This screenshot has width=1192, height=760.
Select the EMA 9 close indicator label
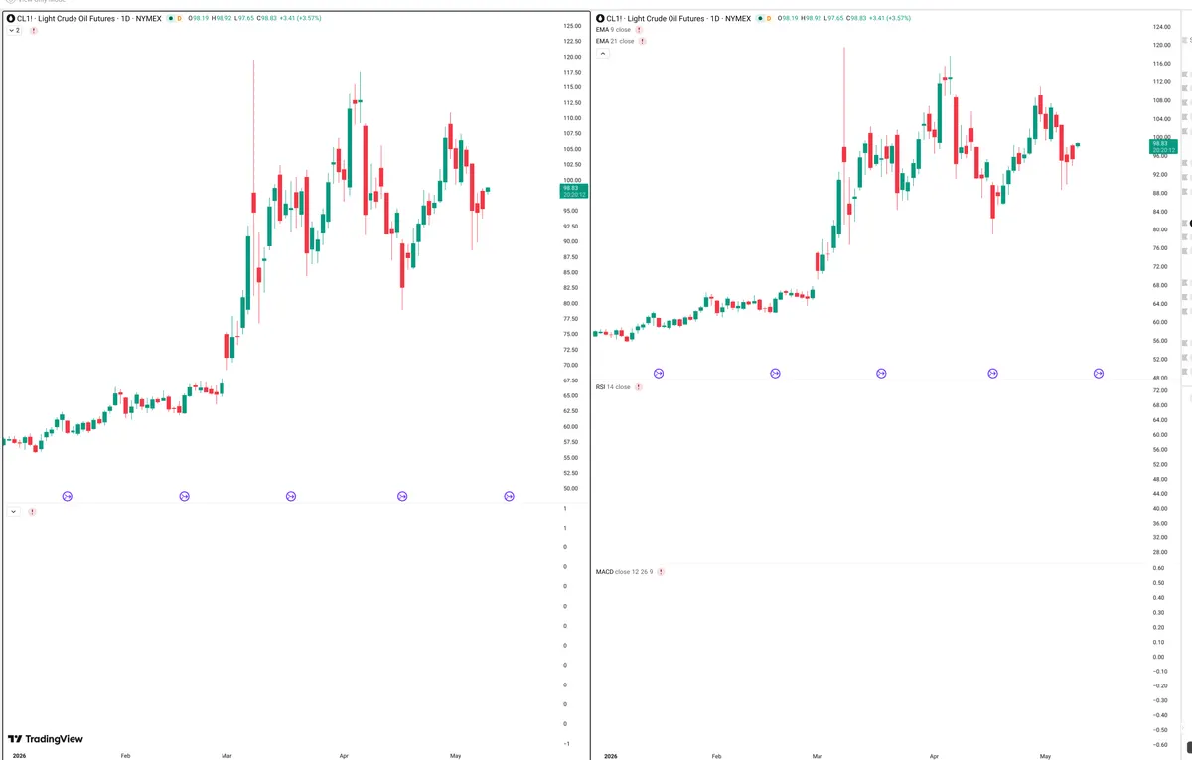click(613, 30)
